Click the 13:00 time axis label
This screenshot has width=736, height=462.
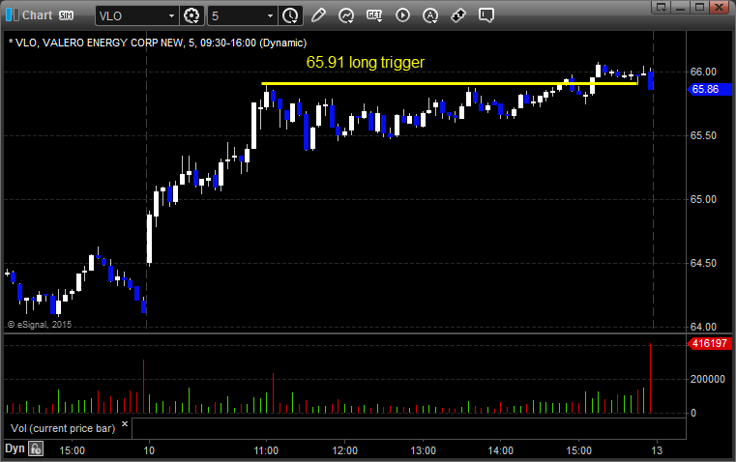click(423, 450)
